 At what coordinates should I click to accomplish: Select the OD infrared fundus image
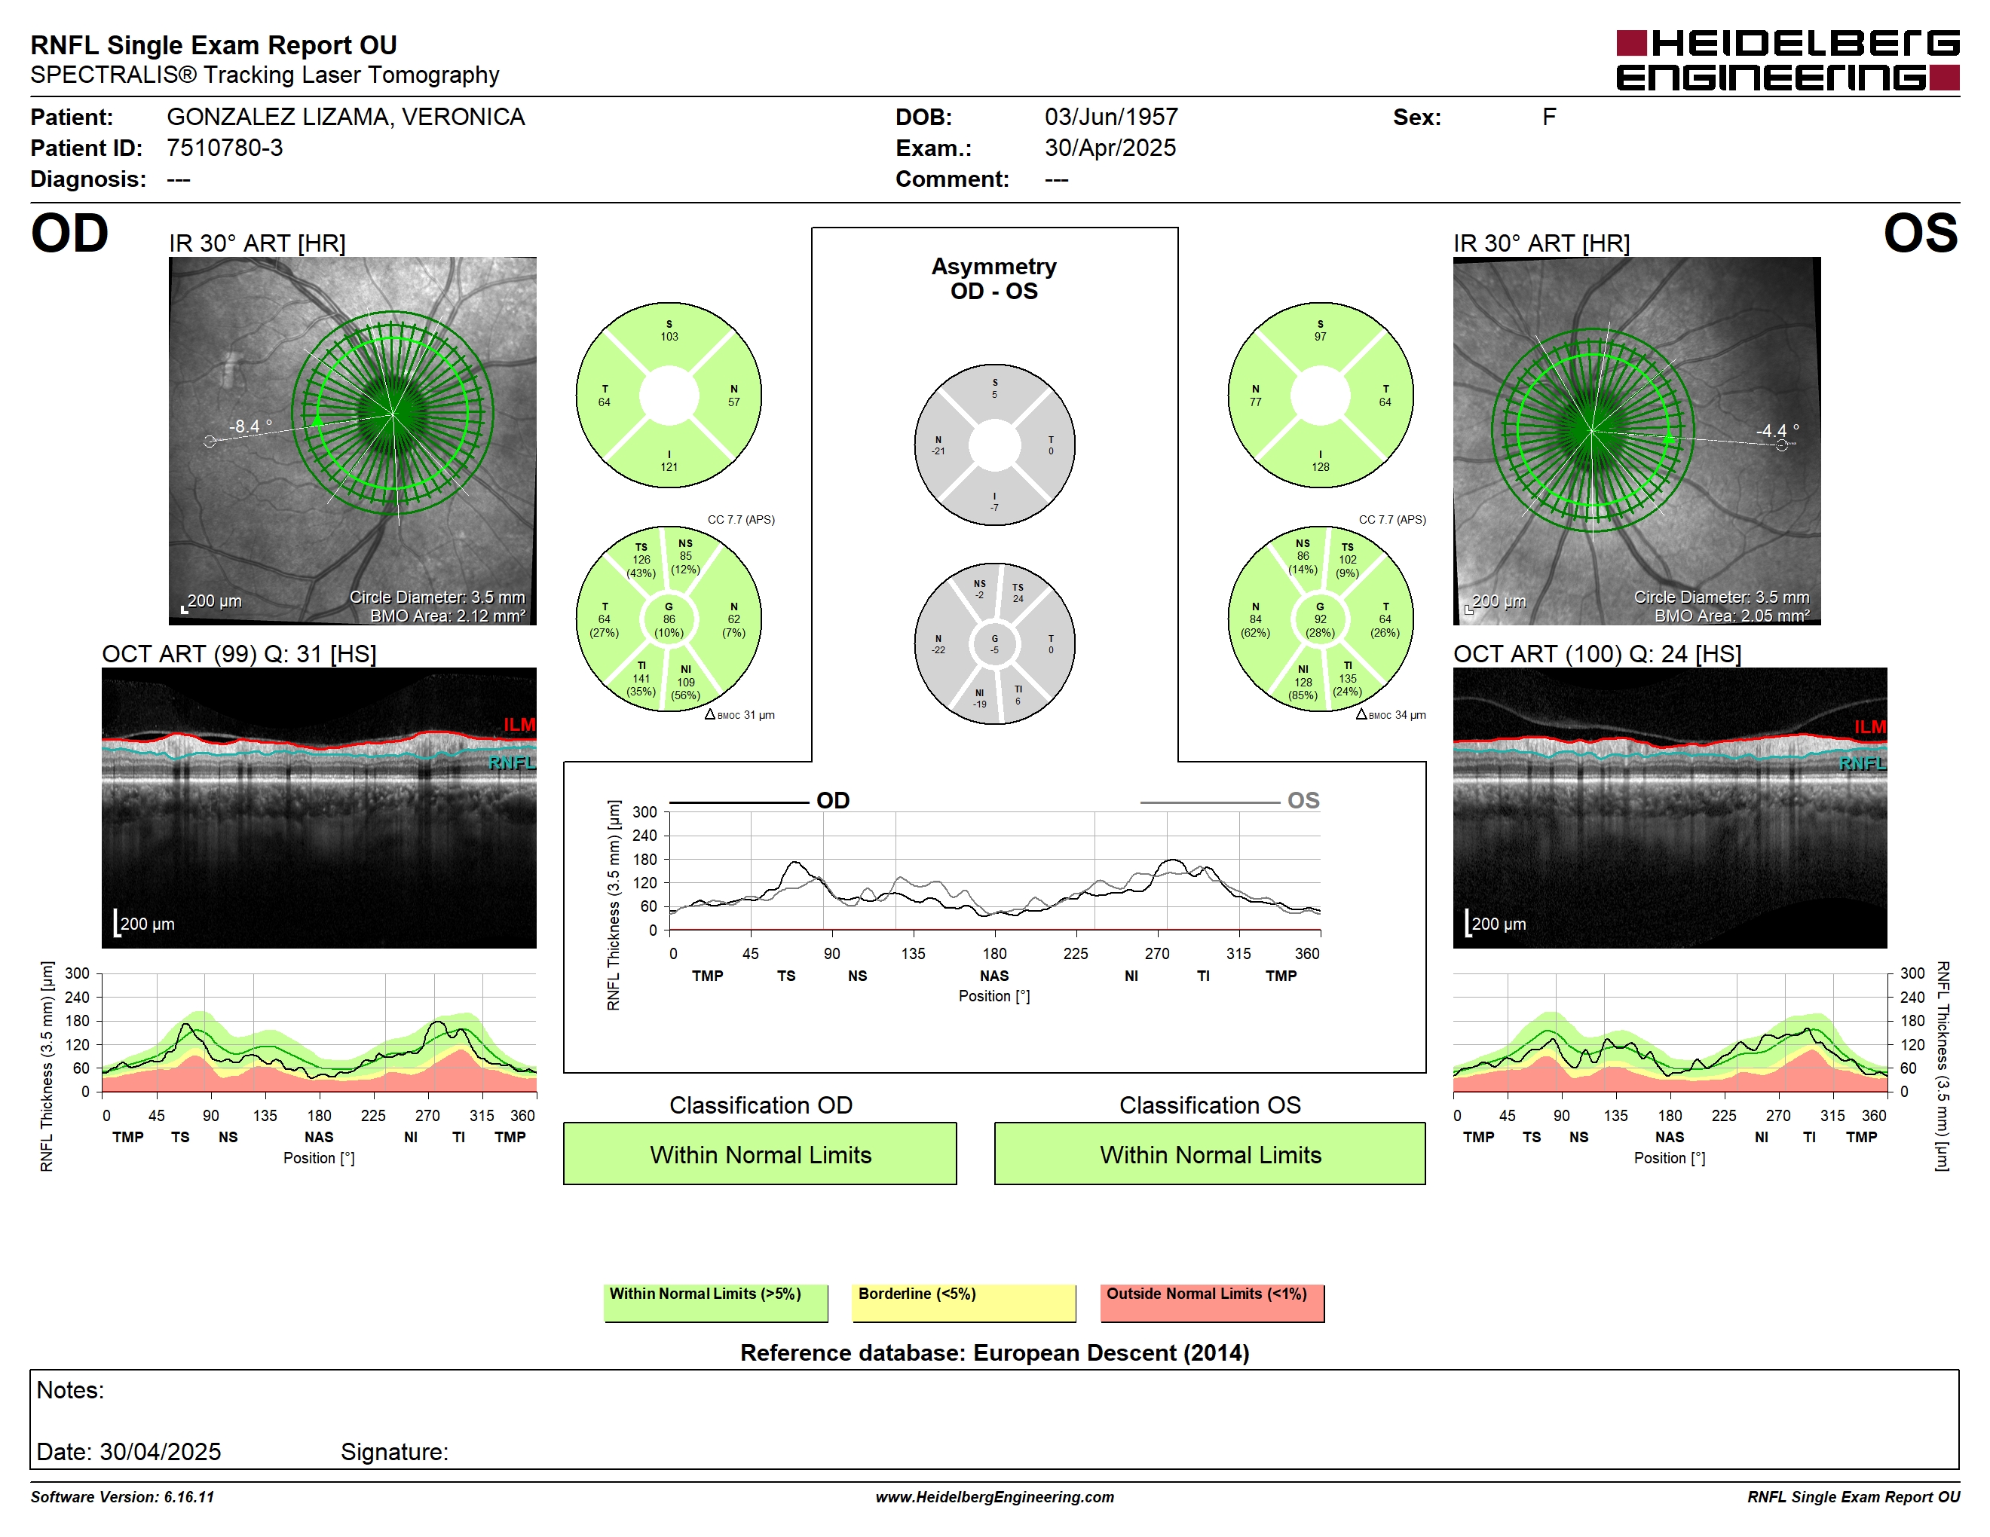click(x=352, y=441)
